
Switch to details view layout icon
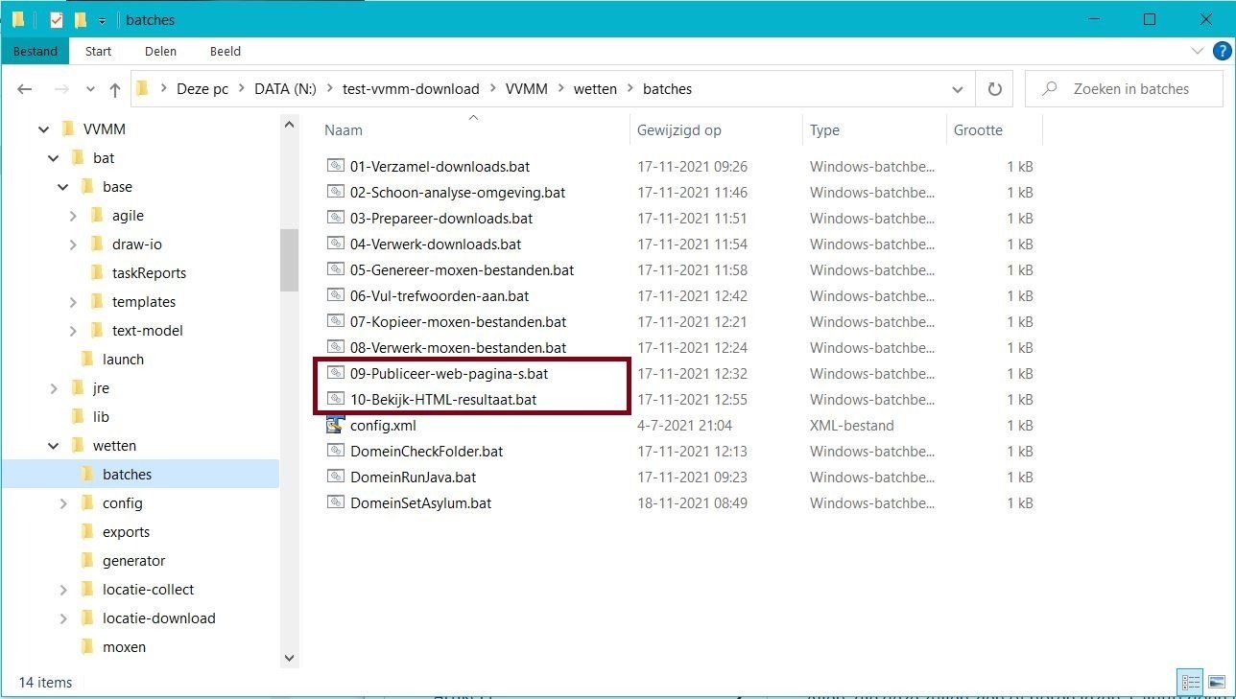(1191, 683)
